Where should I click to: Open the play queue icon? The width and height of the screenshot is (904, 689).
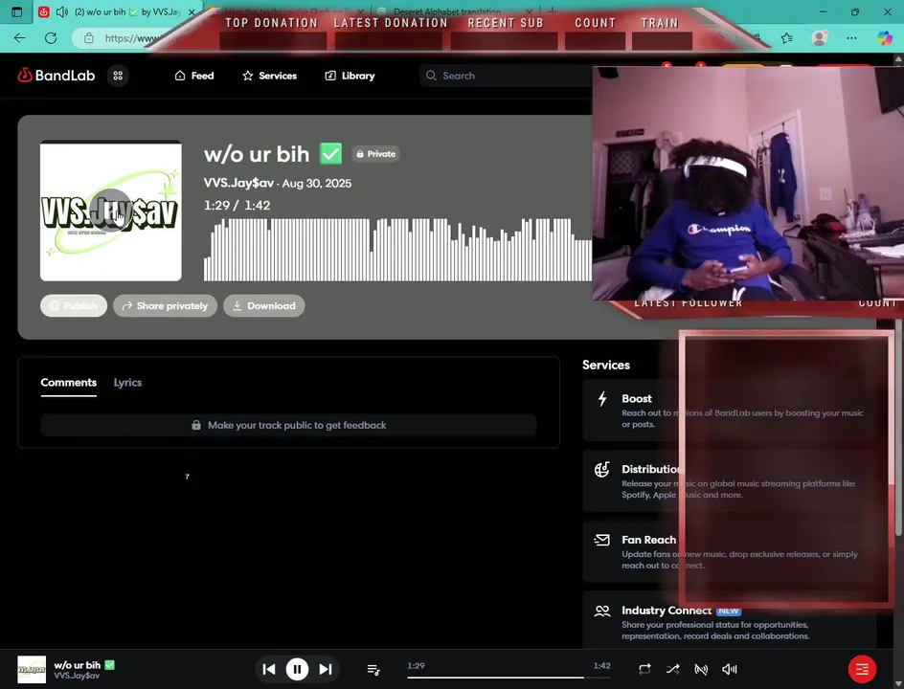[x=373, y=670]
